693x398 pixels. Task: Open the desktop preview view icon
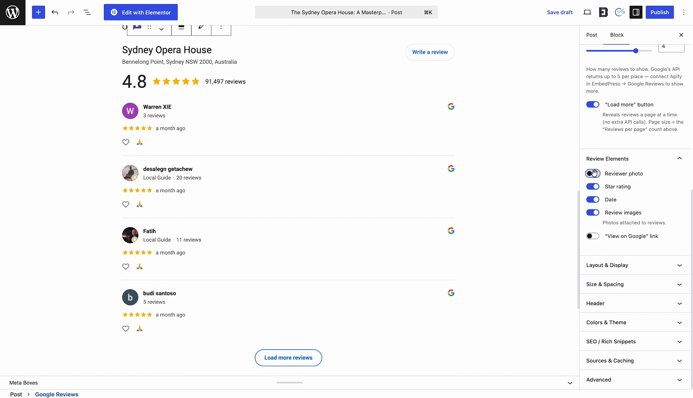(x=587, y=12)
